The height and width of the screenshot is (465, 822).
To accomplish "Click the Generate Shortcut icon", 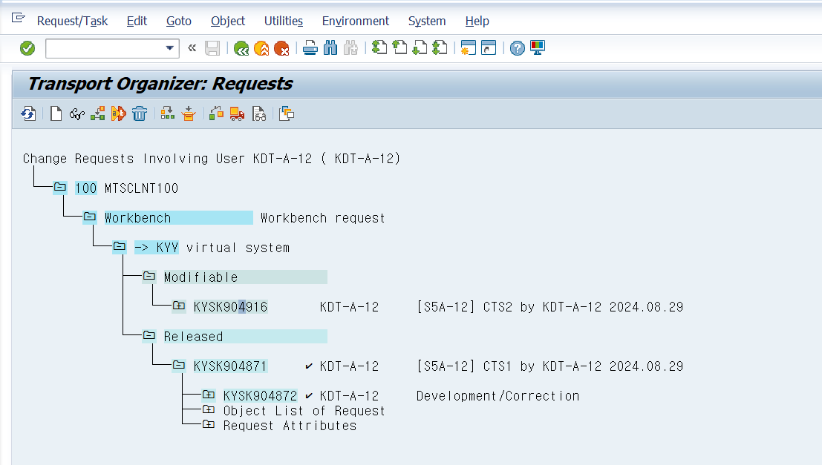I will [x=489, y=47].
